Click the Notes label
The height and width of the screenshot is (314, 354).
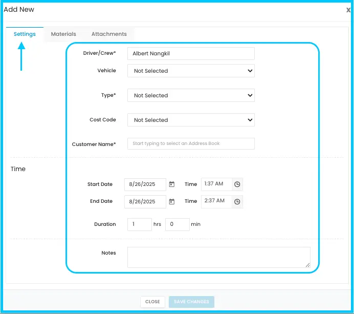click(x=108, y=253)
